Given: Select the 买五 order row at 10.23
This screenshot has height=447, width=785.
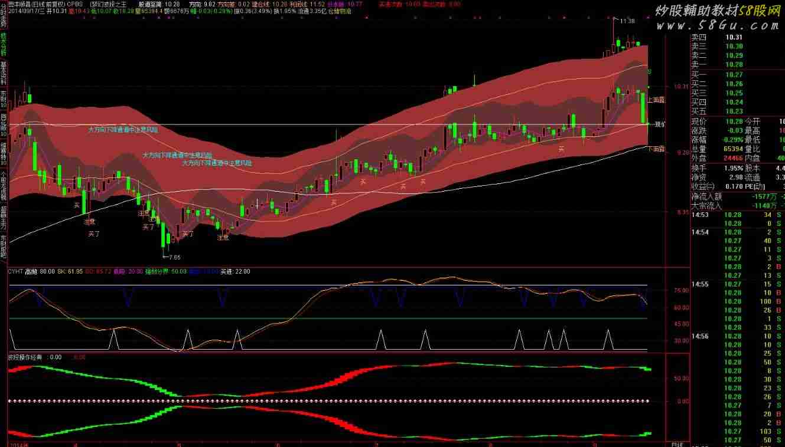Looking at the screenshot, I should point(738,111).
